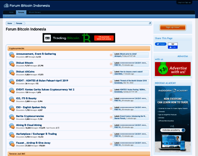Click the chat bubble icon beside EVENT KONTES Febuari-April 2019

12,82
